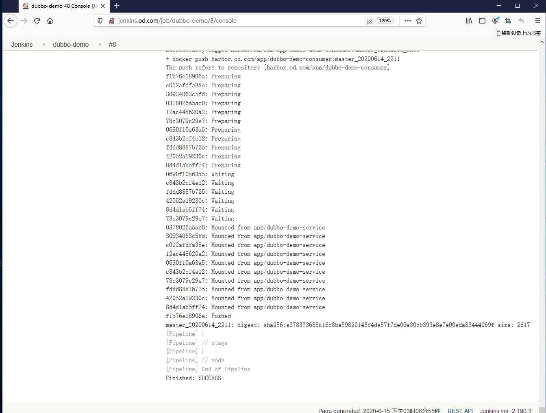The width and height of the screenshot is (546, 413).
Task: Activate the screenshot crop tool
Action: click(x=508, y=21)
